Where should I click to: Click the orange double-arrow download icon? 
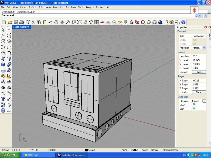[x=194, y=10]
